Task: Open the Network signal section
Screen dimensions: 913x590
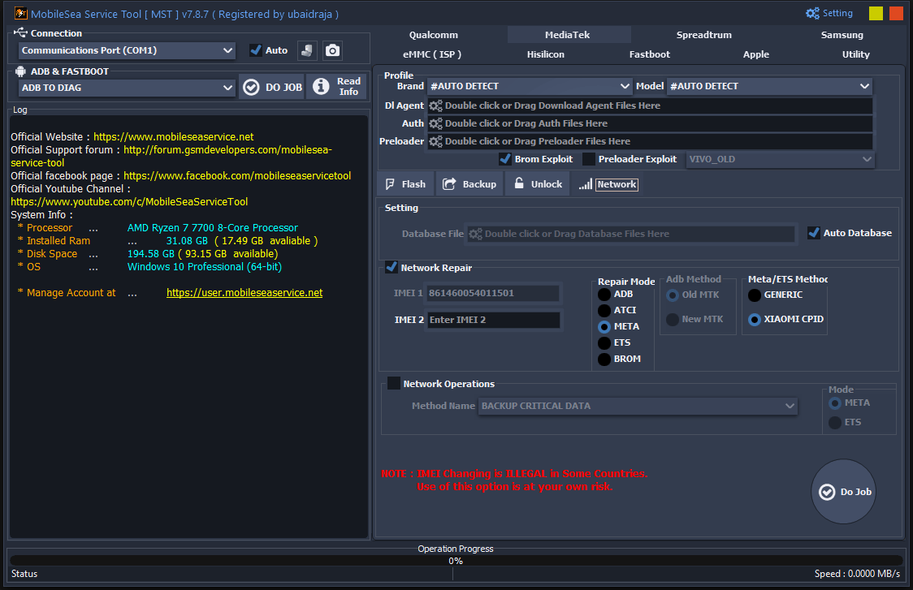Action: tap(608, 184)
